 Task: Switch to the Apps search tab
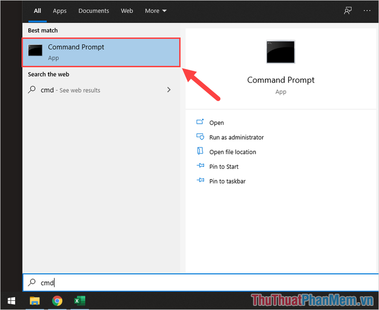(x=60, y=11)
